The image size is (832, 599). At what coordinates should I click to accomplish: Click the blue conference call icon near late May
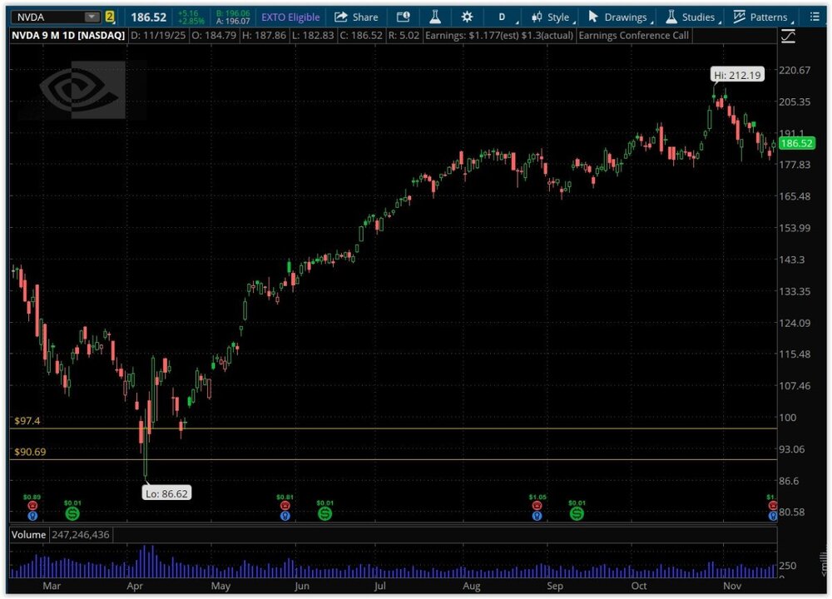tap(285, 516)
